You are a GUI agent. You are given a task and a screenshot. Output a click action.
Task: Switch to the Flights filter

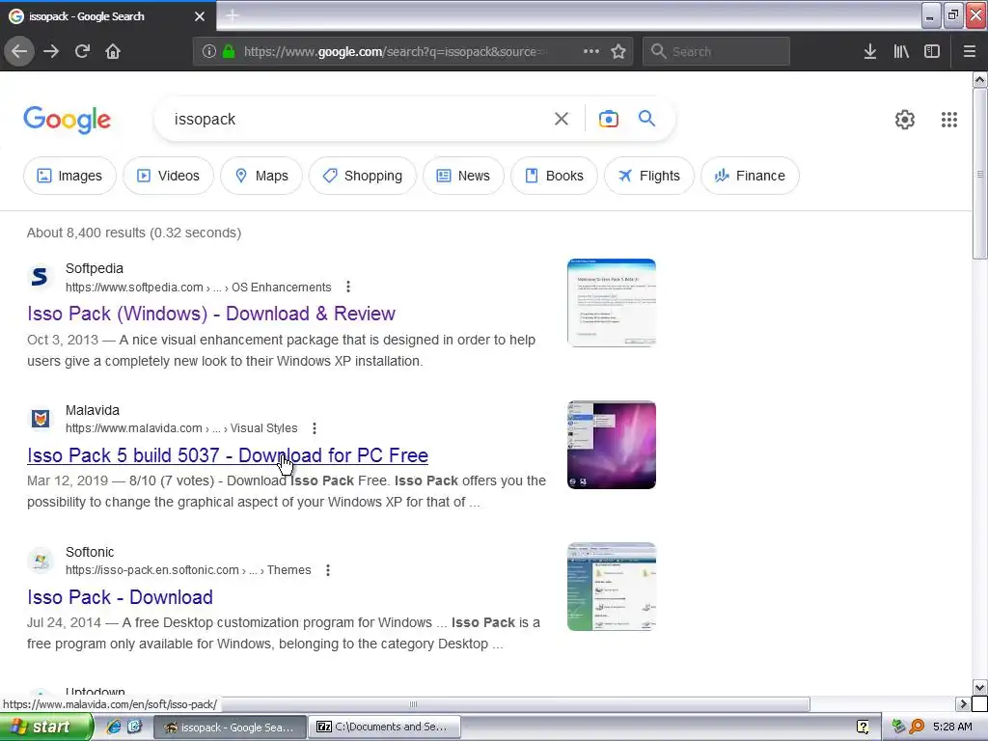pyautogui.click(x=649, y=176)
